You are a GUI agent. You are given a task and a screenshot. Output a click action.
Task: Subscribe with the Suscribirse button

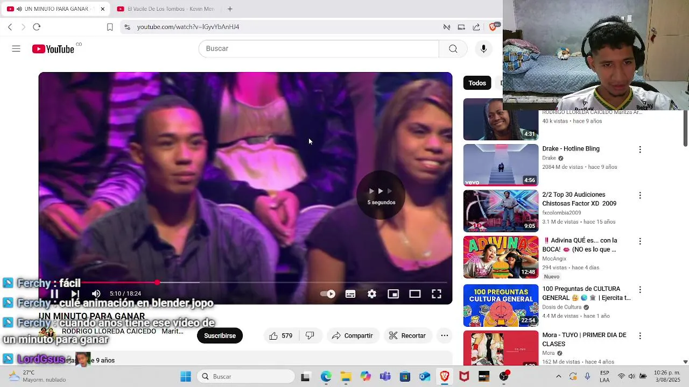[x=220, y=336]
